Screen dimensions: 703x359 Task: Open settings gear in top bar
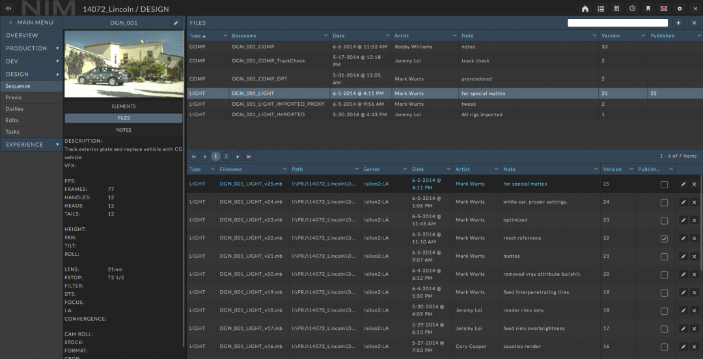[680, 8]
